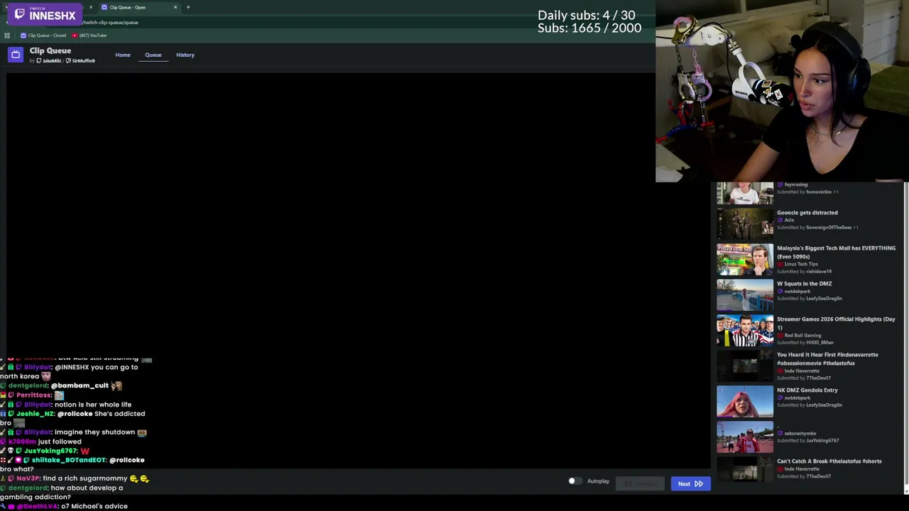909x511 pixels.
Task: Open Streamer Games 2026 Highlights thumbnail
Action: (745, 330)
